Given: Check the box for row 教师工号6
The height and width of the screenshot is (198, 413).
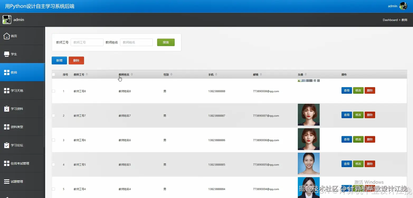Looking at the screenshot, I should pos(54,140).
